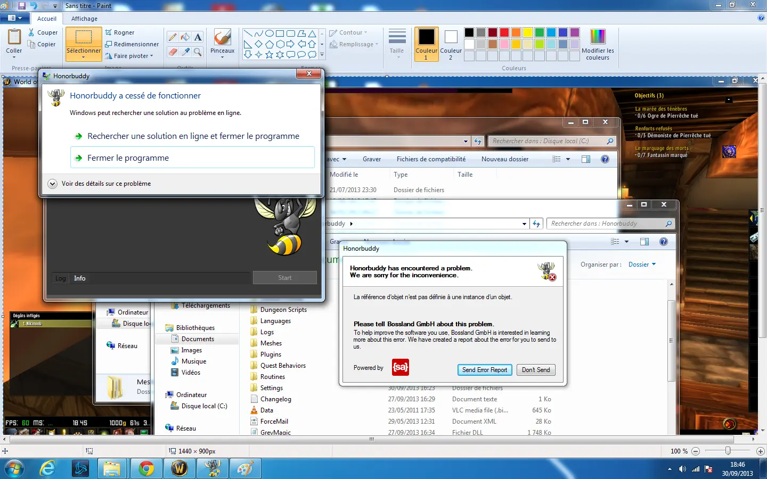Open the Customize Quick Access Toolbar arrow
The height and width of the screenshot is (479, 767).
[x=55, y=6]
